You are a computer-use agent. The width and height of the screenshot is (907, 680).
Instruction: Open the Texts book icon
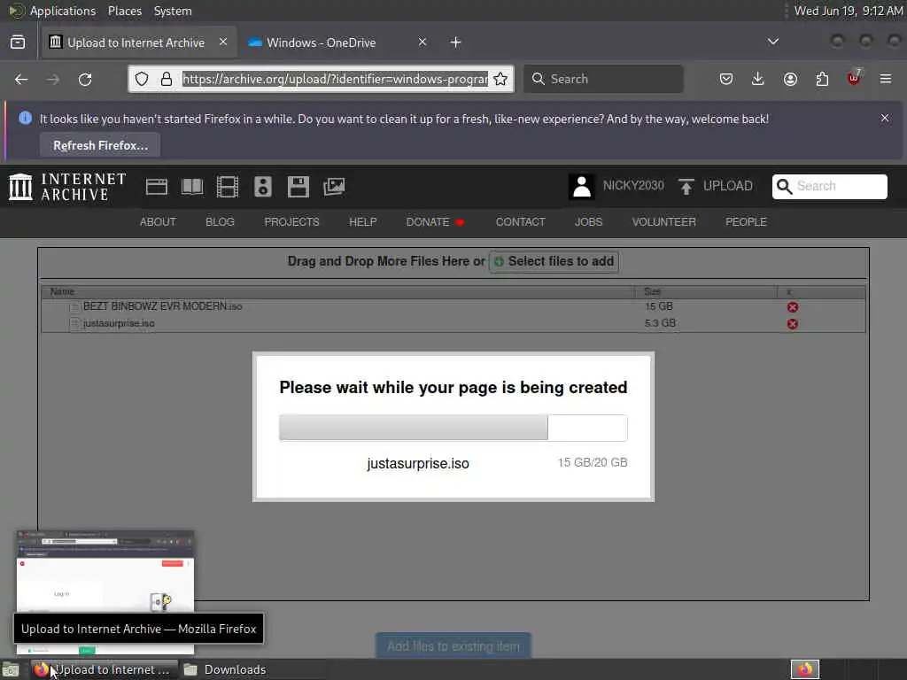[x=192, y=187]
